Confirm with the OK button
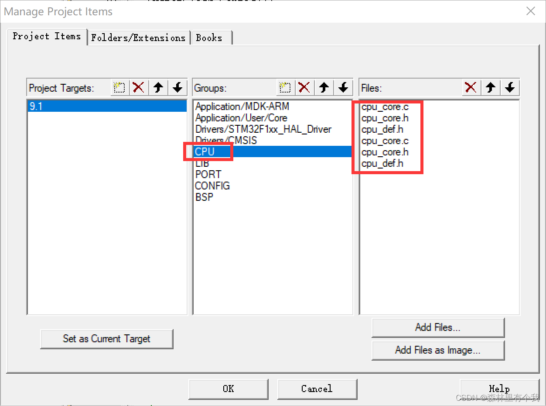Image resolution: width=546 pixels, height=406 pixels. pos(229,389)
